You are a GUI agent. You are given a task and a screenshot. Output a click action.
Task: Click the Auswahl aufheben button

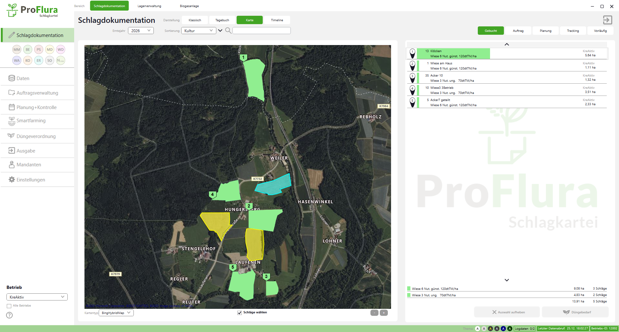click(x=507, y=312)
